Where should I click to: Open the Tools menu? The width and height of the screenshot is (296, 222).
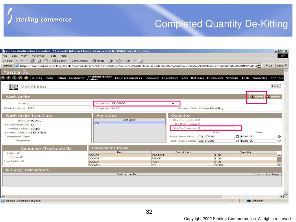tap(53, 56)
